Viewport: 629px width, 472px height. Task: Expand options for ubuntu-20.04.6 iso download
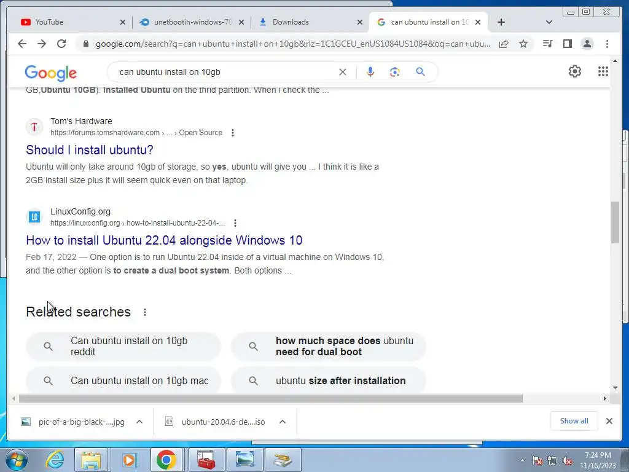283,422
